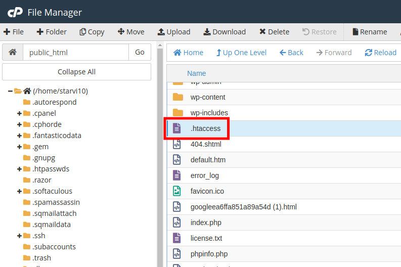
Task: Select the license.txt file name
Action: pyautogui.click(x=206, y=238)
